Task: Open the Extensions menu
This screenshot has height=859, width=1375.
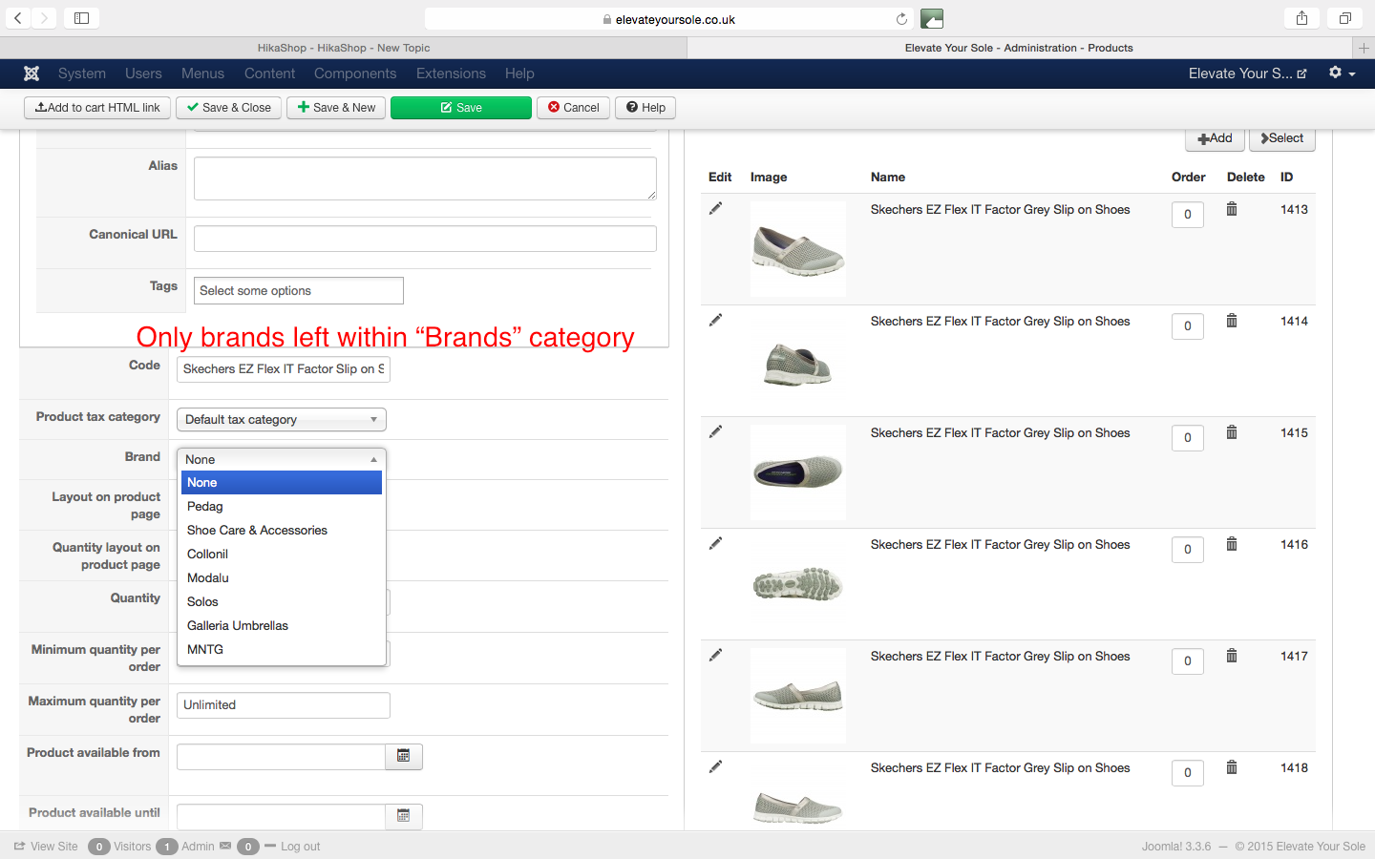Action: pos(451,73)
